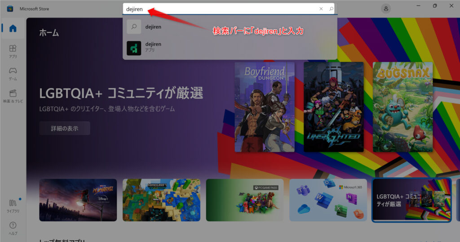This screenshot has width=460, height=242.
Task: Open the Boyfriend Dungeon game cover
Action: coord(265,107)
